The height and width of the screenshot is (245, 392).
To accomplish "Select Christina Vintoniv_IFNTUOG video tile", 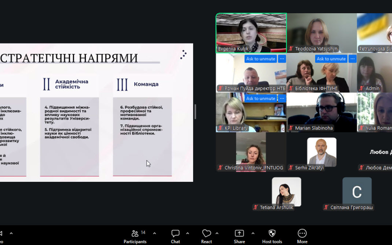I will point(251,152).
